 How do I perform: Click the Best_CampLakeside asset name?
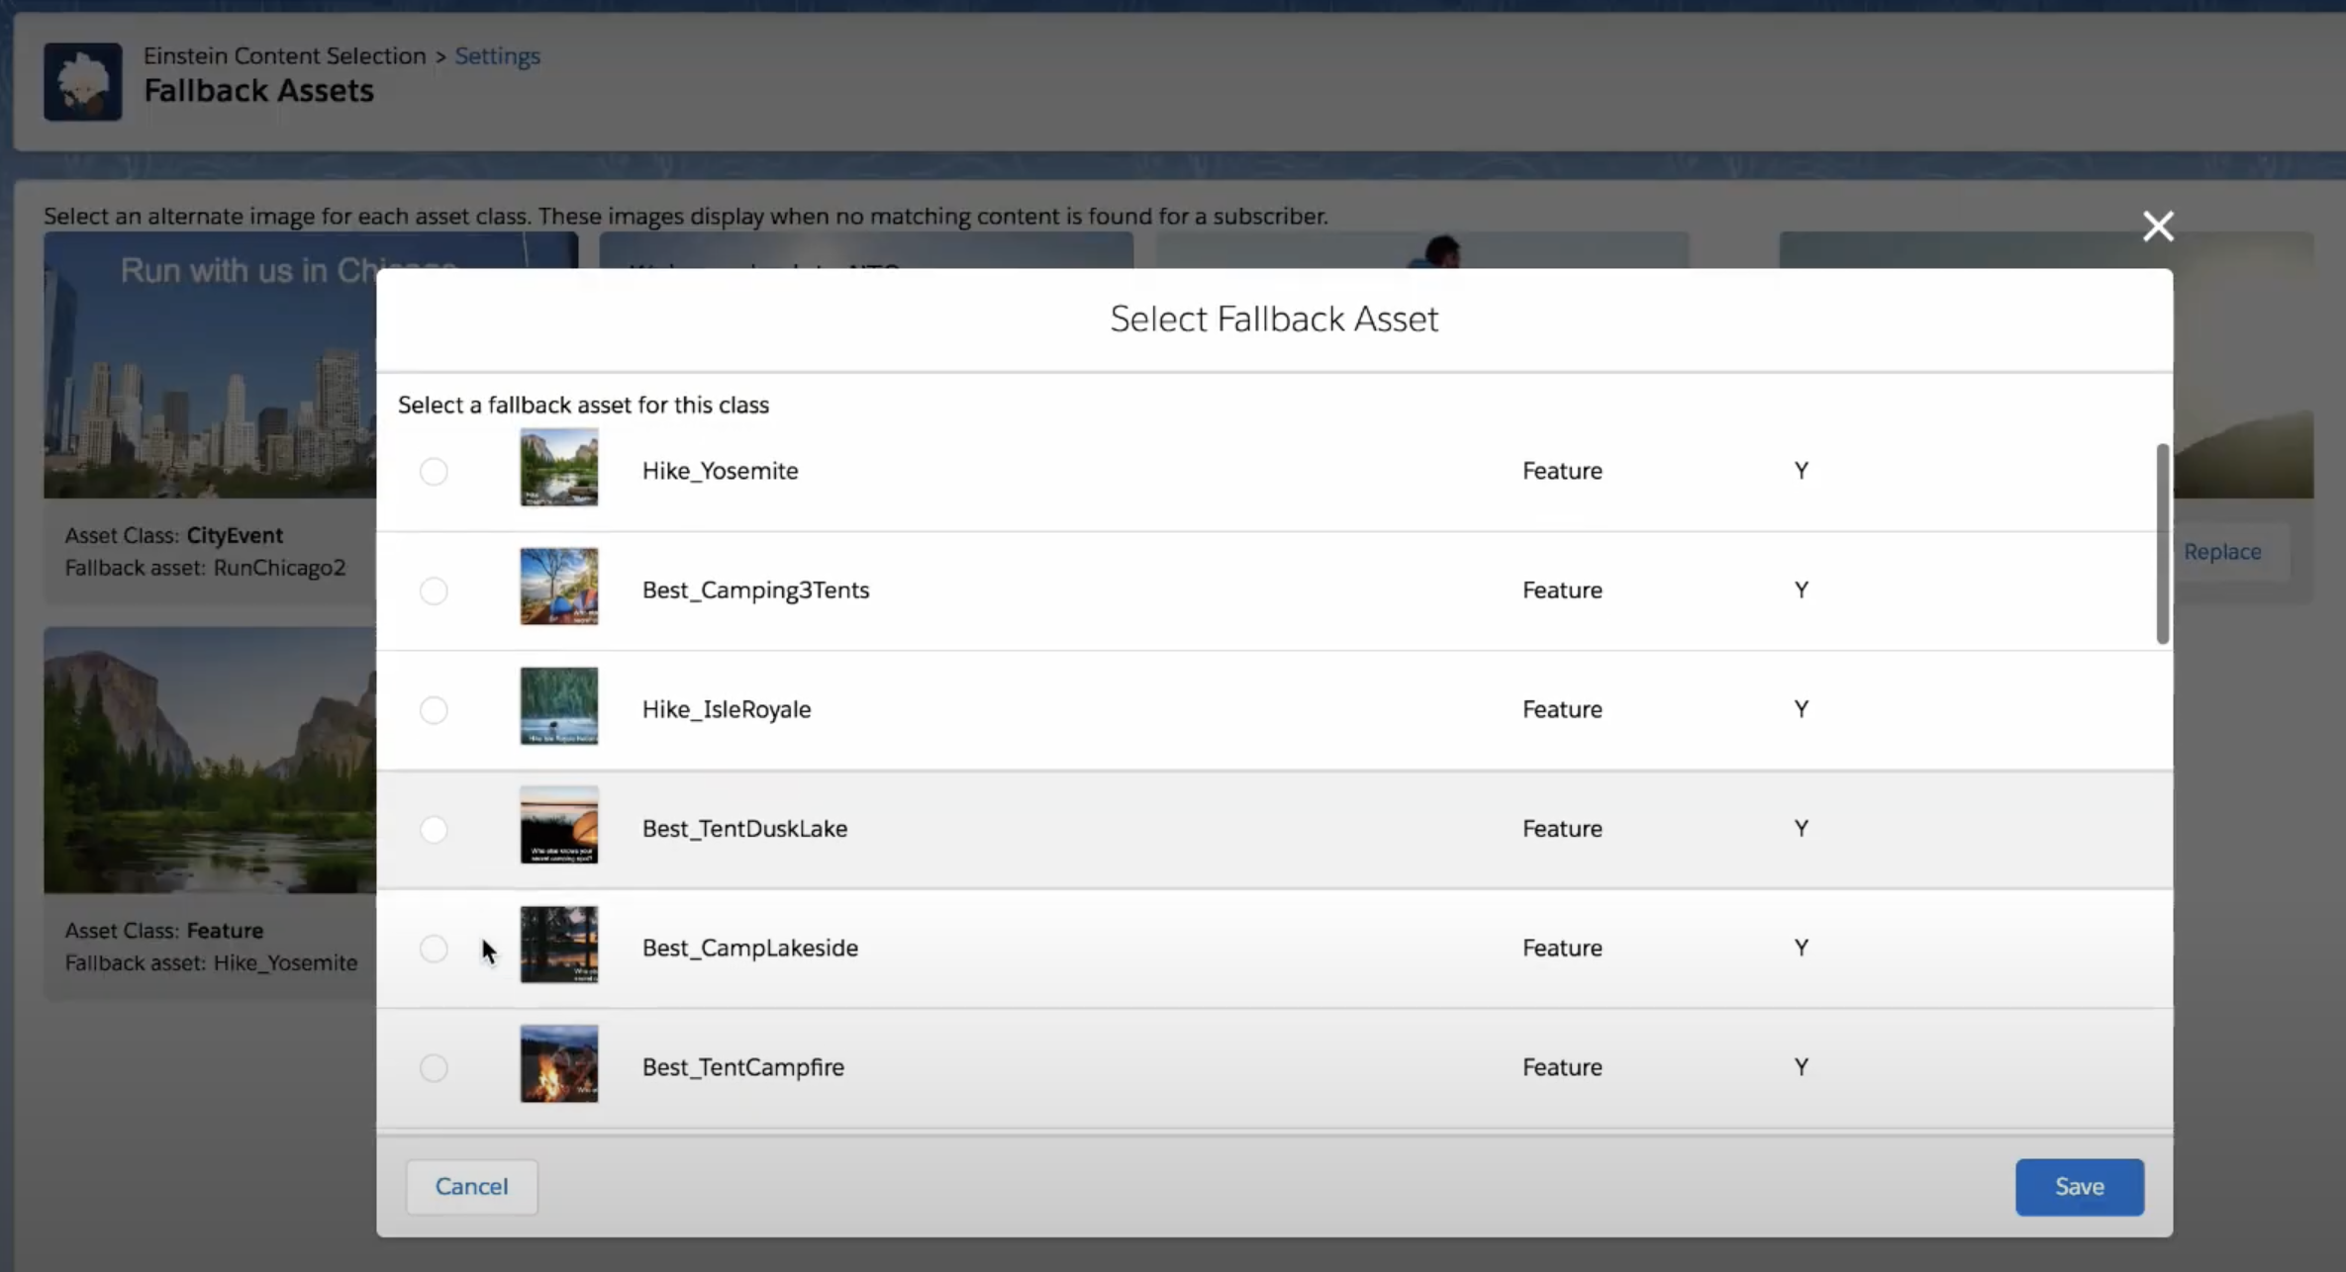[x=749, y=949]
